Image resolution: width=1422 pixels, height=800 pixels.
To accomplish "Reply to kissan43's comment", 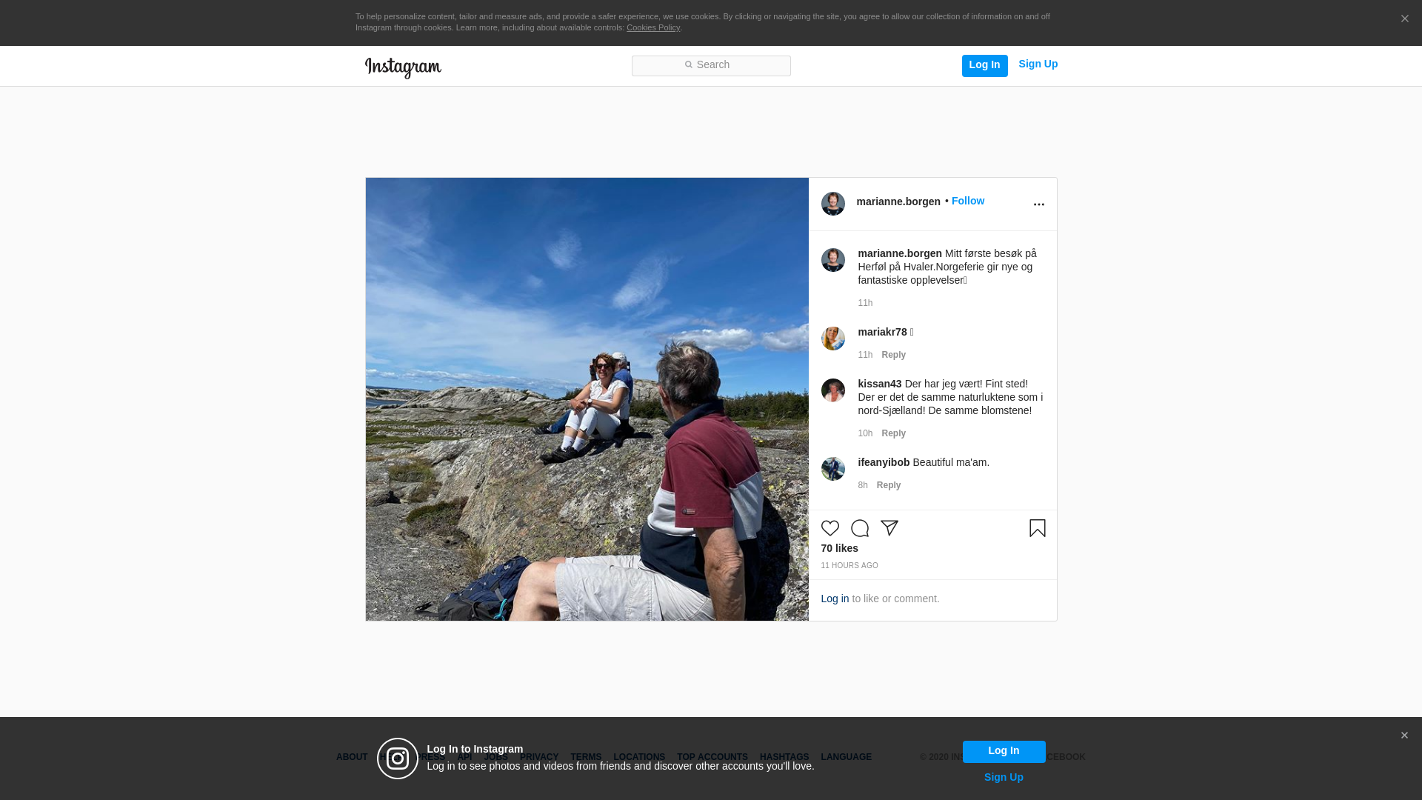I will pyautogui.click(x=893, y=433).
